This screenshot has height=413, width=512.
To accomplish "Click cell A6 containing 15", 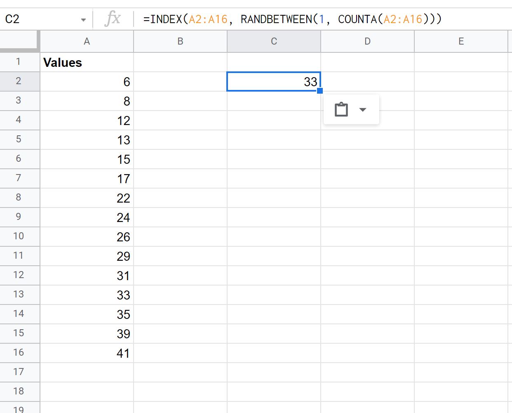I will coord(87,159).
